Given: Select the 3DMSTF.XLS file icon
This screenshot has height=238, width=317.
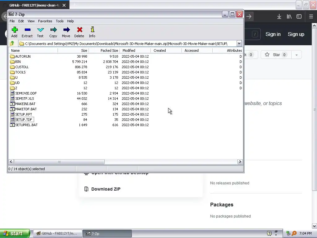Looking at the screenshot, I should (x=12, y=98).
